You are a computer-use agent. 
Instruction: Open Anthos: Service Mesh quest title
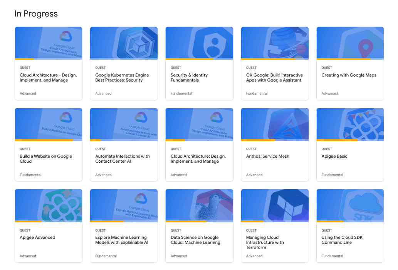pos(267,156)
